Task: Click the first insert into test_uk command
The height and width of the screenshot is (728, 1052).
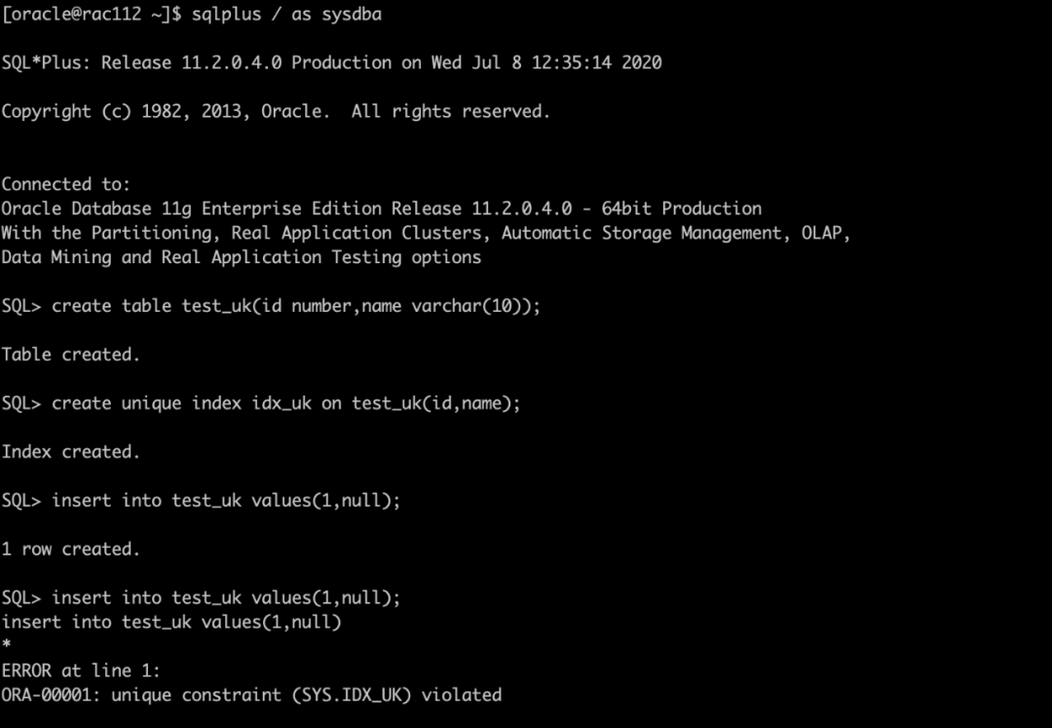Action: click(x=226, y=501)
